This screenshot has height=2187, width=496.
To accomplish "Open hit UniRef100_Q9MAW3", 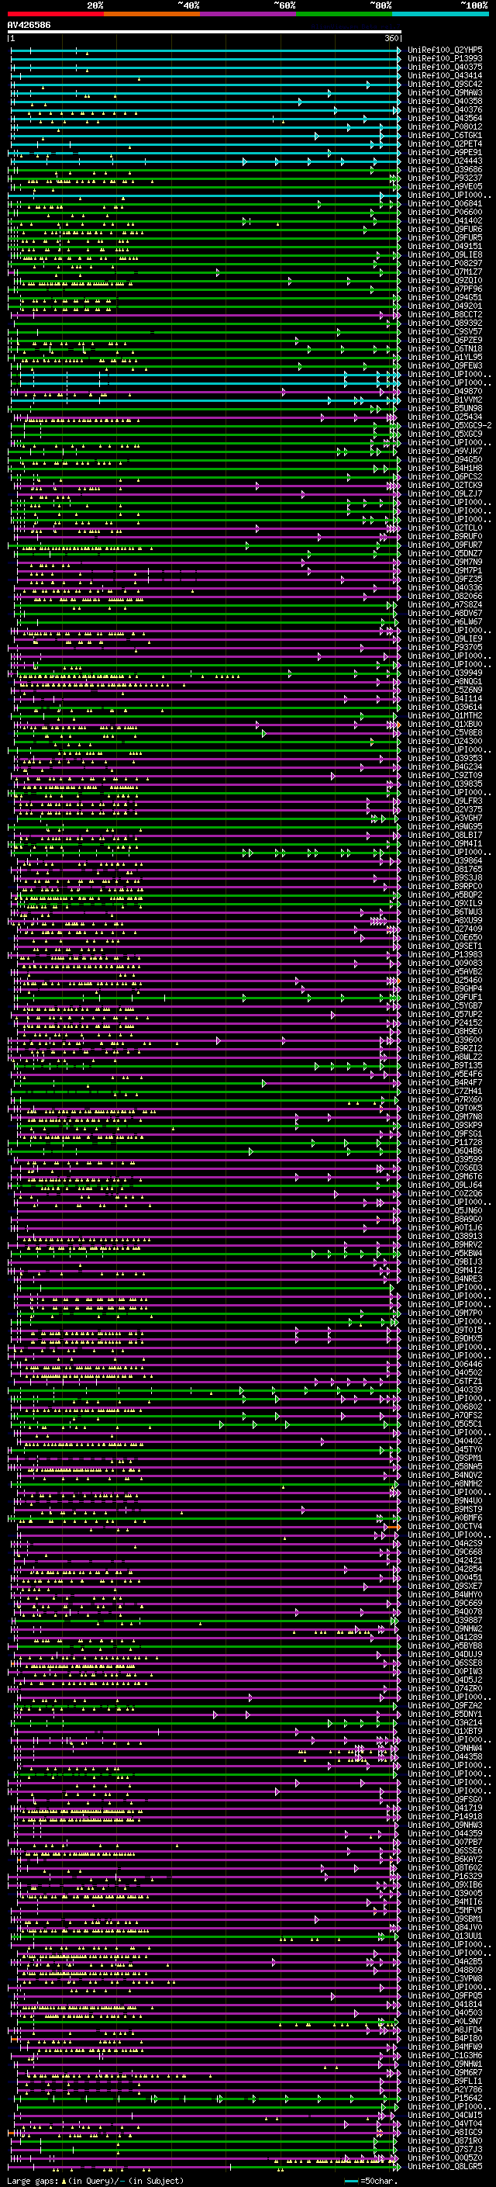I will click(445, 92).
